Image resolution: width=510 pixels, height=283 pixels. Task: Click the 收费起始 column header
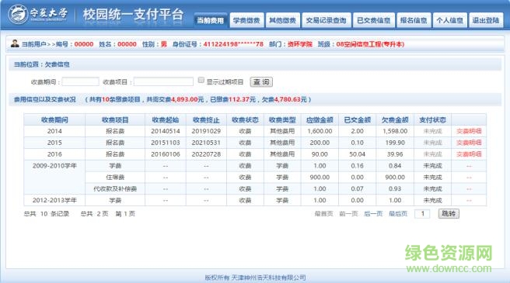point(166,119)
